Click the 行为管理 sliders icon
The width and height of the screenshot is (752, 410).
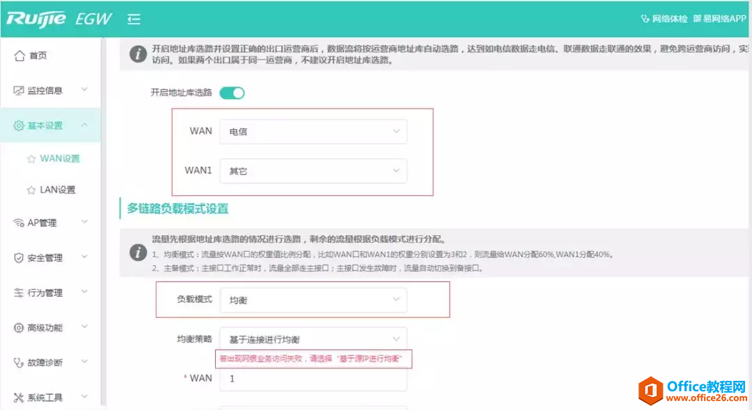tap(19, 293)
